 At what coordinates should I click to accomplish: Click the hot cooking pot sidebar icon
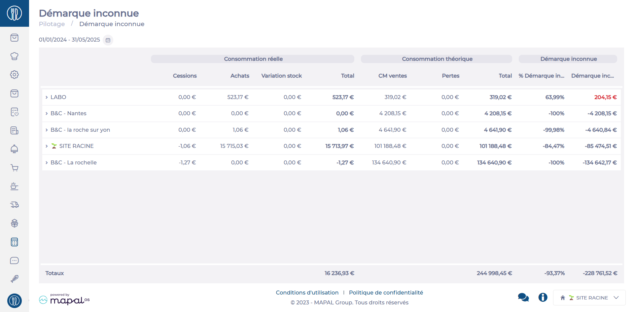(x=14, y=186)
